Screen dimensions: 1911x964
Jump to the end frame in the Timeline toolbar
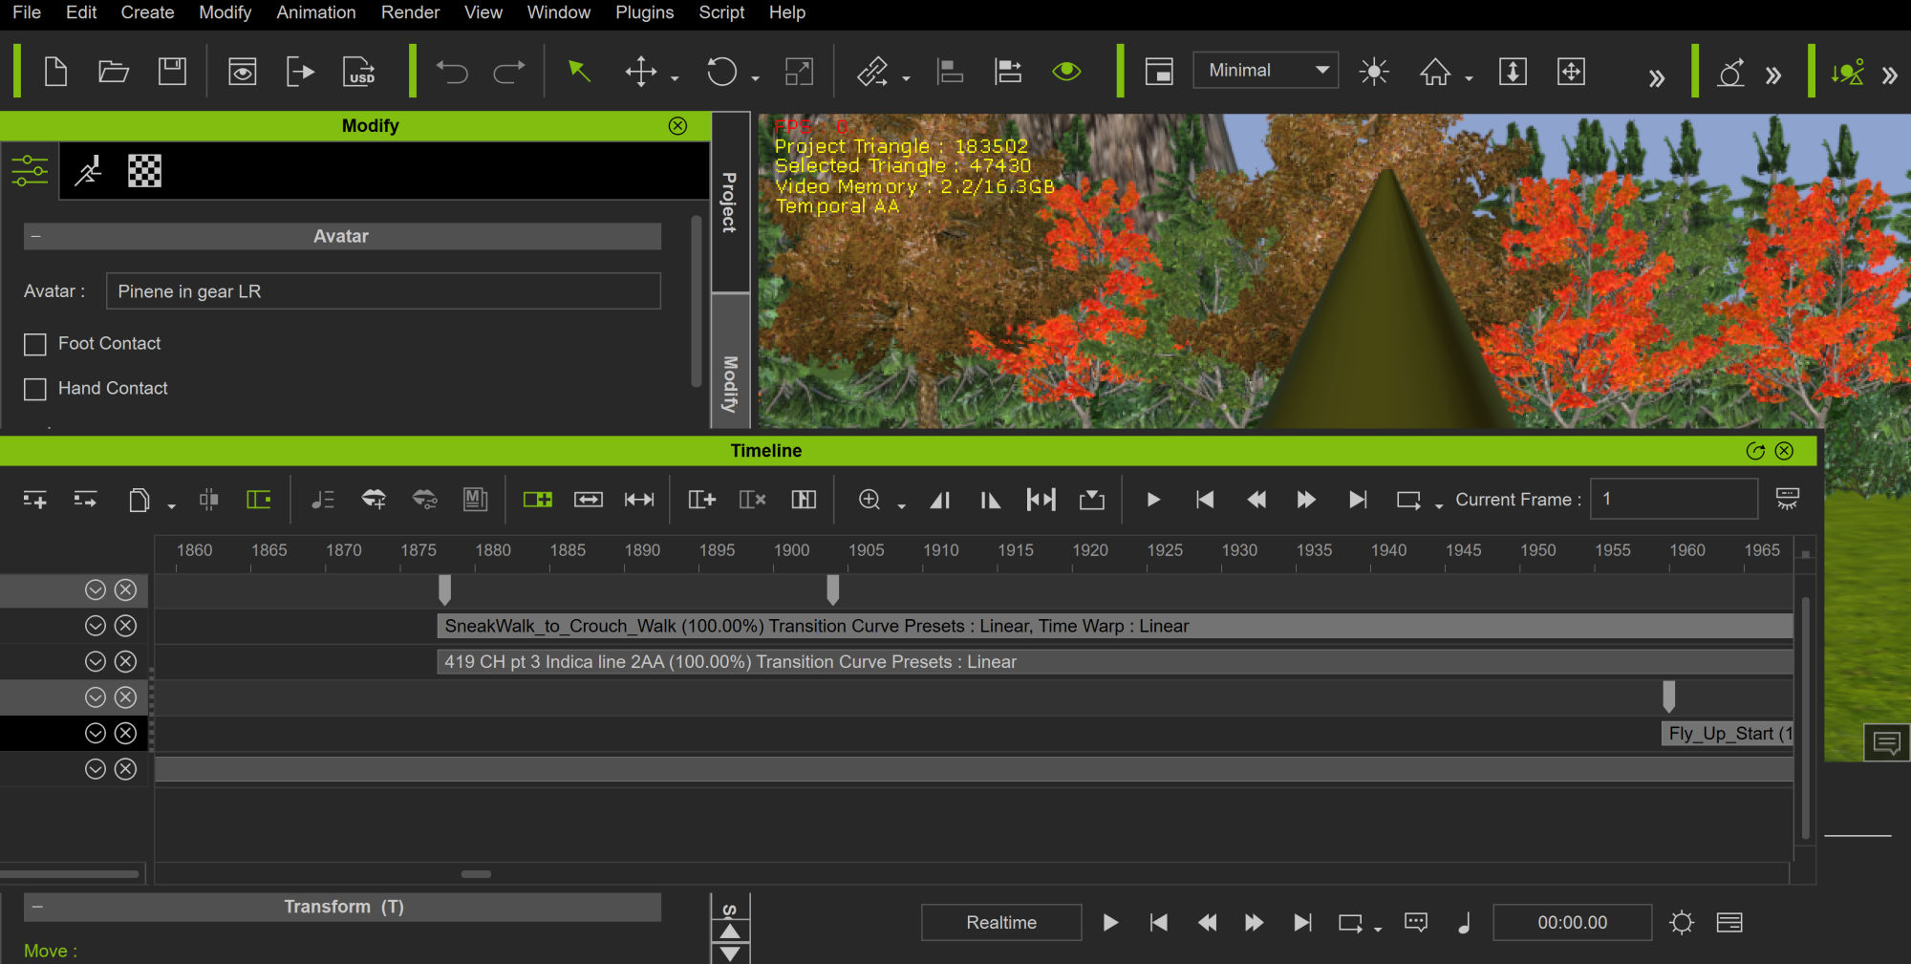click(1358, 500)
